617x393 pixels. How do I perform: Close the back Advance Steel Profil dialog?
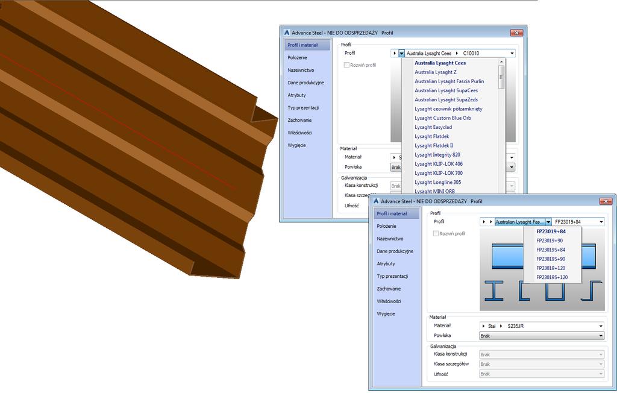tap(516, 33)
